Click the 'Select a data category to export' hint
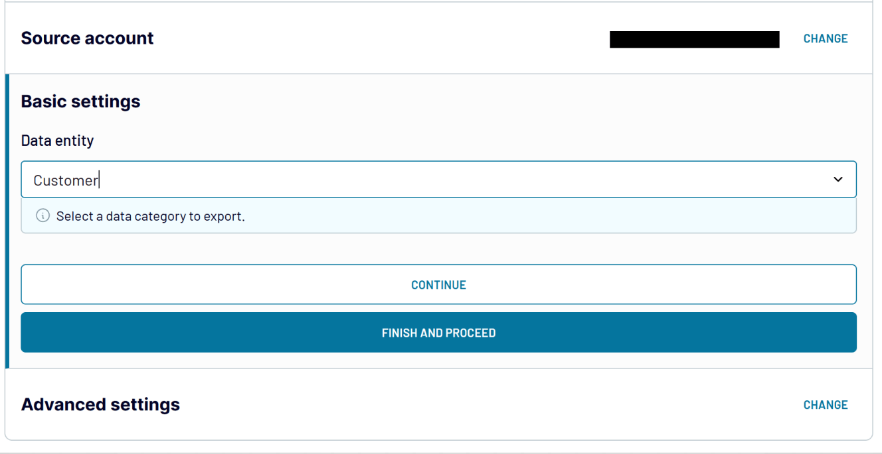Screen dimensions: 882x454 click(x=151, y=217)
